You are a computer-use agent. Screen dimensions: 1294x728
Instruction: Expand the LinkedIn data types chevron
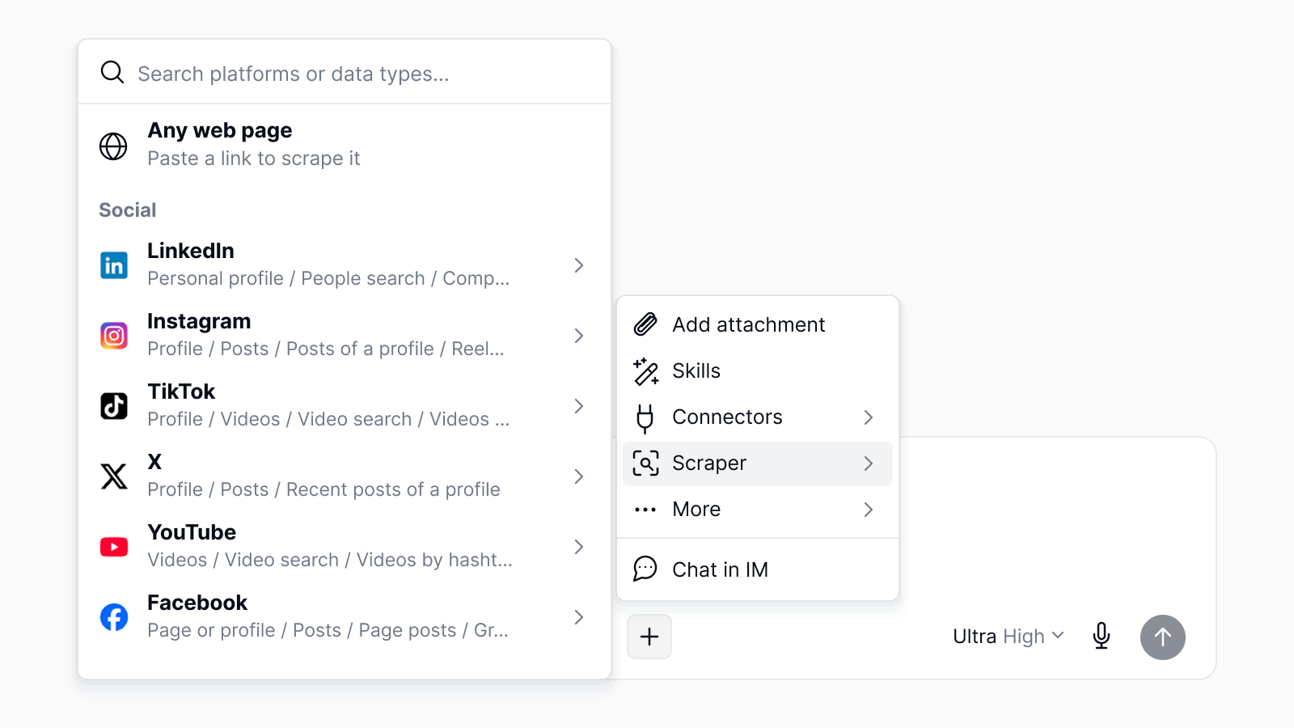click(579, 265)
